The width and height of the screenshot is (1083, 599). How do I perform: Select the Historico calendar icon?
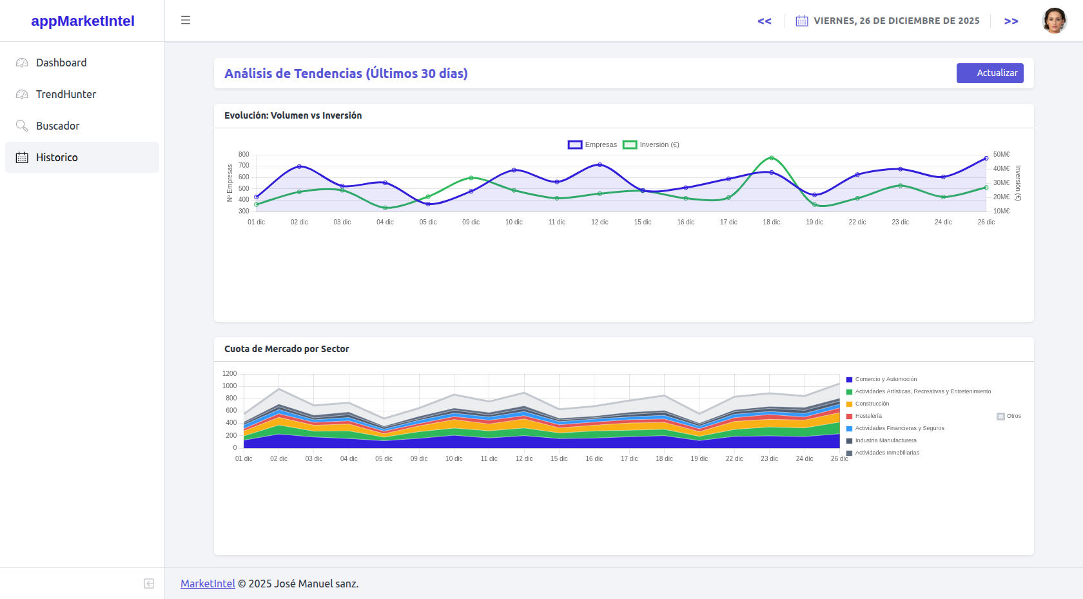[21, 157]
